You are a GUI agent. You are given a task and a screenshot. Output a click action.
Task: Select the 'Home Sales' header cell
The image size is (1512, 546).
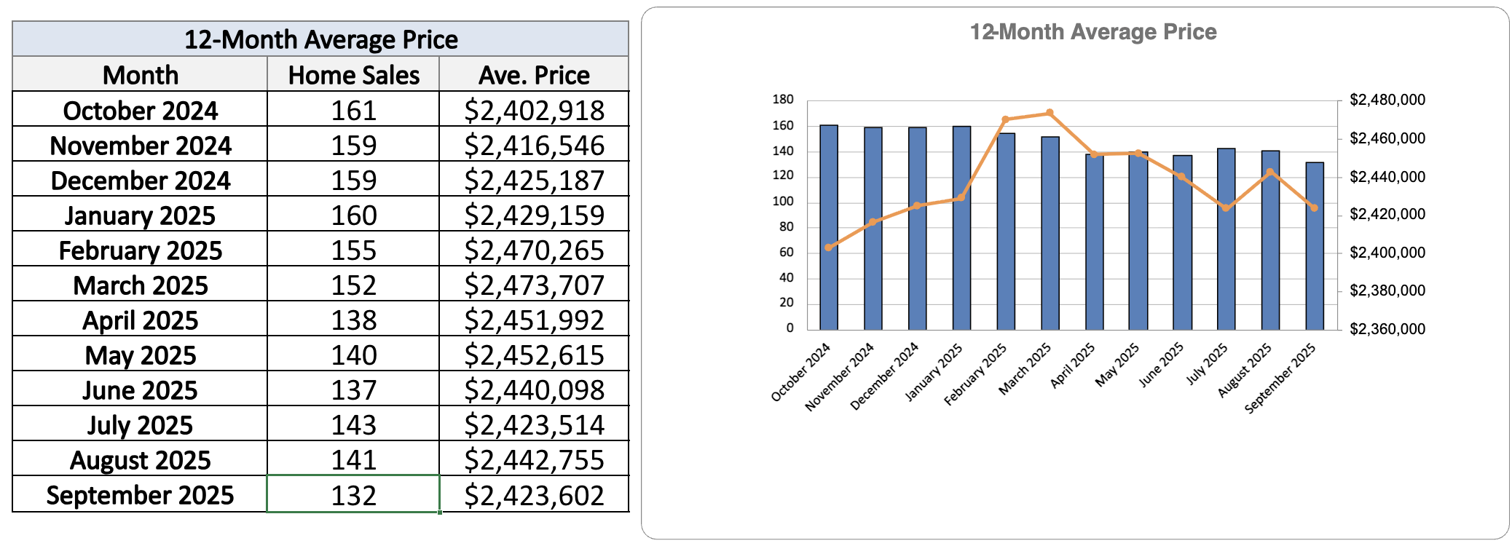[353, 75]
